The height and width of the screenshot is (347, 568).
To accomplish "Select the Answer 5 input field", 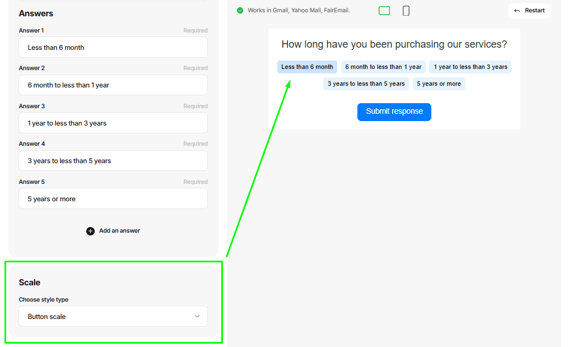I will pyautogui.click(x=113, y=199).
